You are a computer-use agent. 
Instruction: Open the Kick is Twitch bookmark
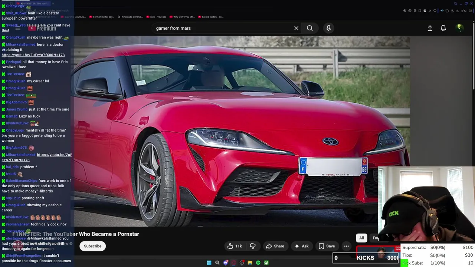[x=210, y=17]
